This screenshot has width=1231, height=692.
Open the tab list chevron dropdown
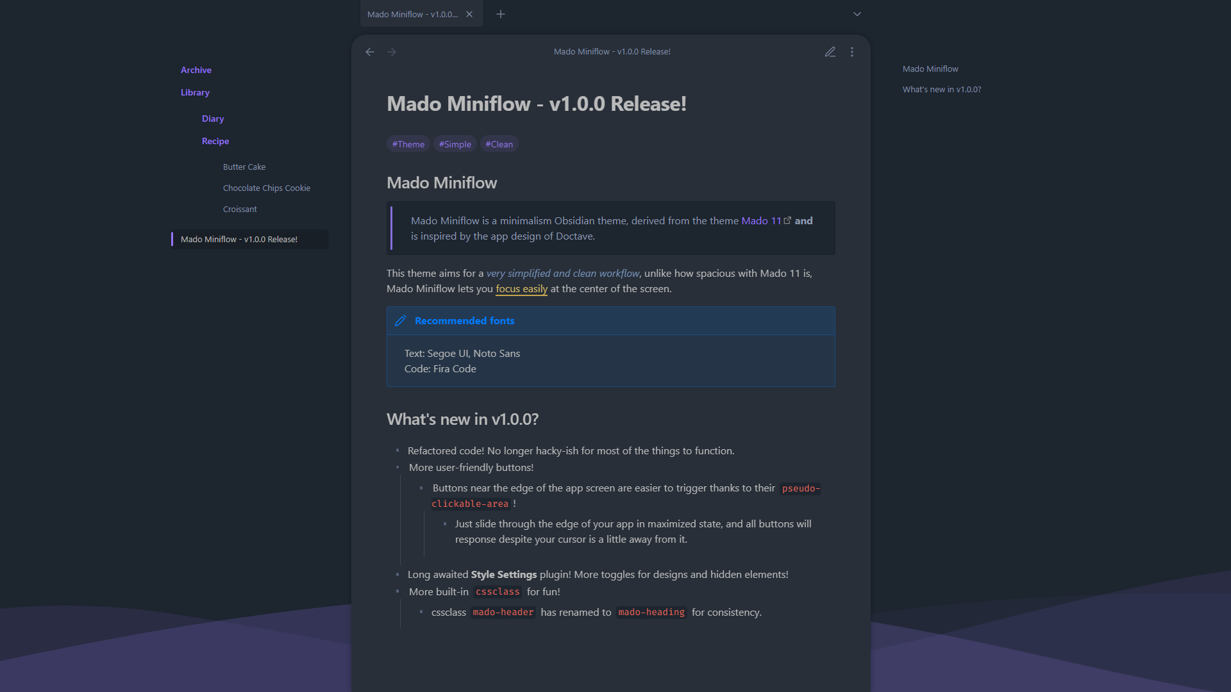(857, 13)
